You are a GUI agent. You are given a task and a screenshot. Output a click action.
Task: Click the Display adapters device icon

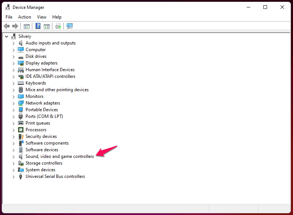pos(21,63)
